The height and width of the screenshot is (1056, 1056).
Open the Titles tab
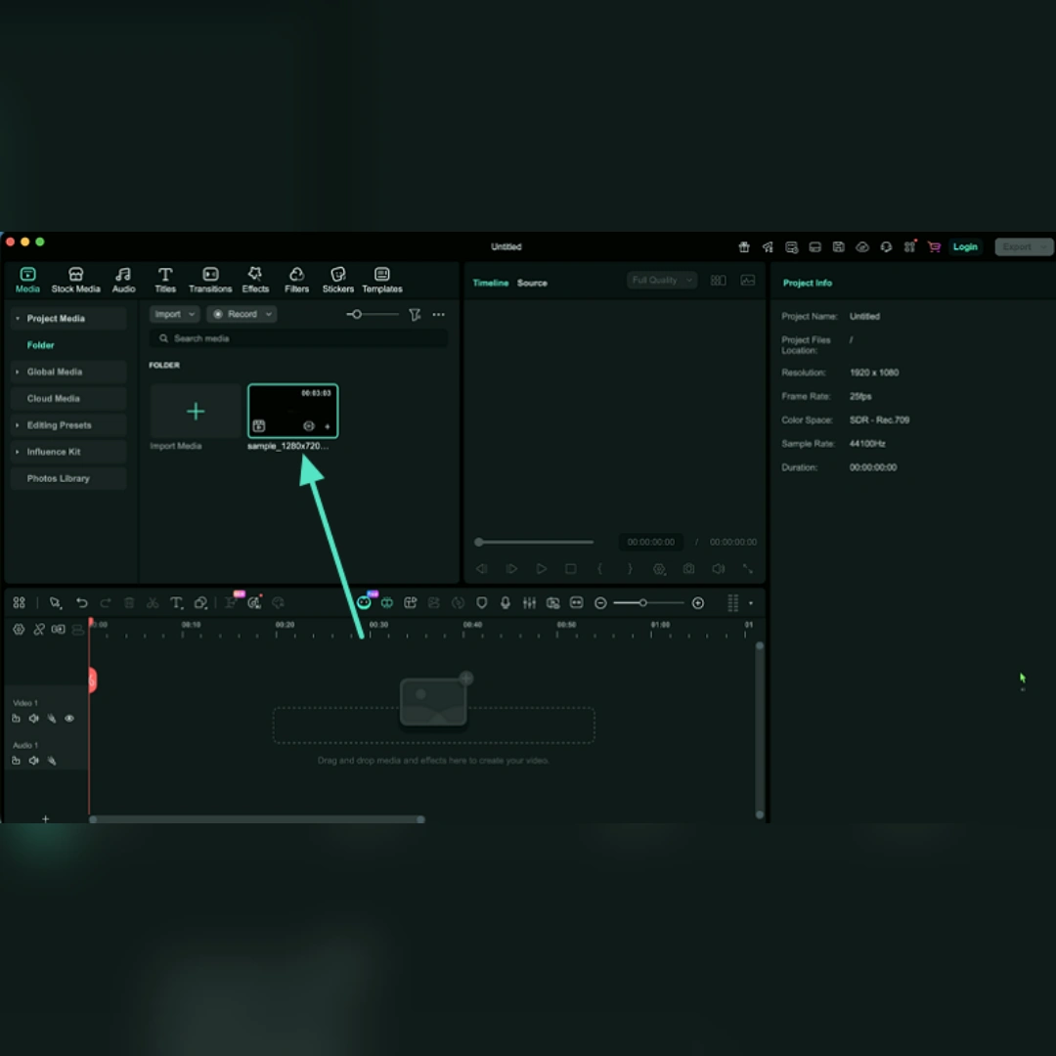click(165, 280)
